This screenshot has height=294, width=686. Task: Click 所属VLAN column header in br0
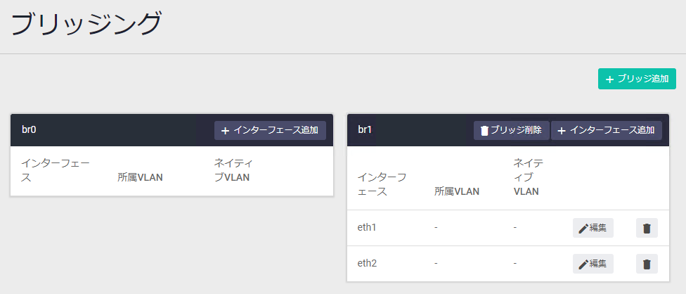tap(140, 178)
